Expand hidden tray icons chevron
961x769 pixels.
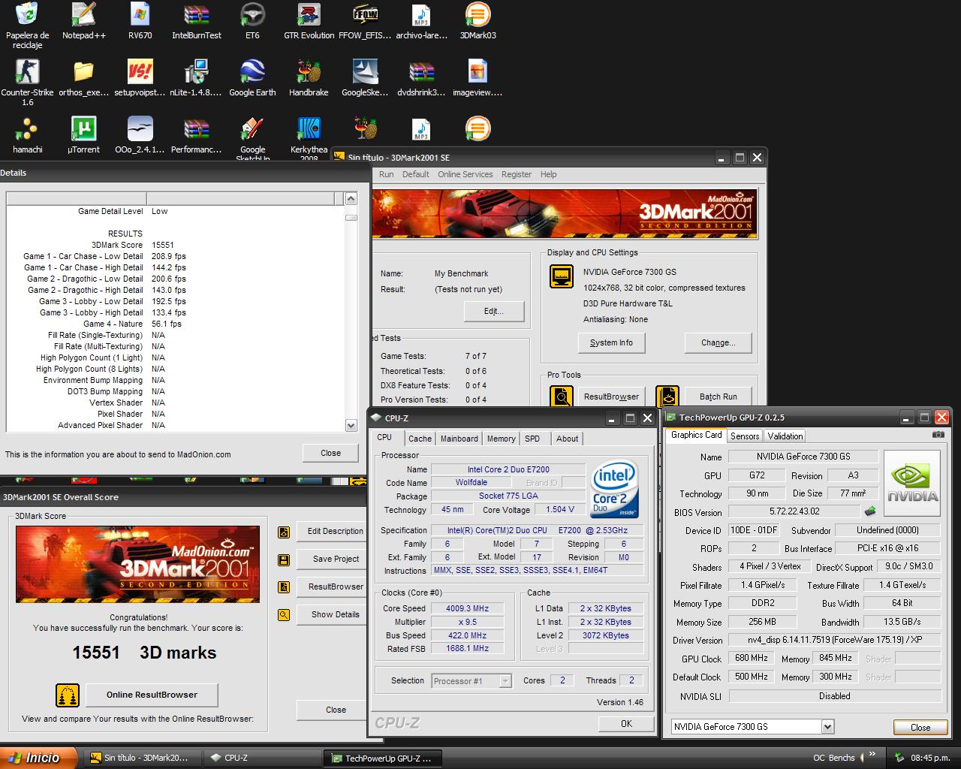pyautogui.click(x=872, y=754)
